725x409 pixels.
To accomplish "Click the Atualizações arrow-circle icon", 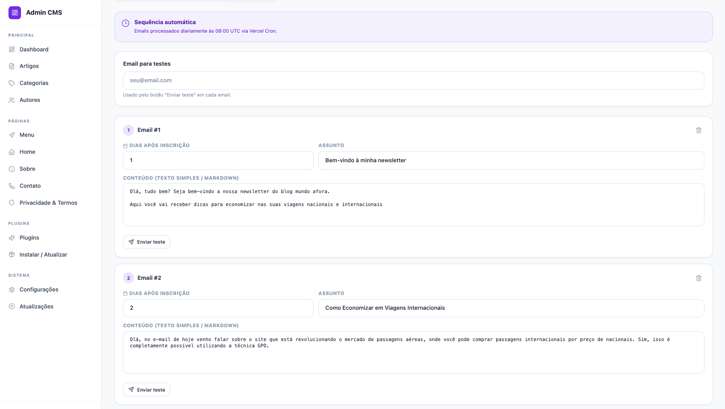I will point(12,307).
